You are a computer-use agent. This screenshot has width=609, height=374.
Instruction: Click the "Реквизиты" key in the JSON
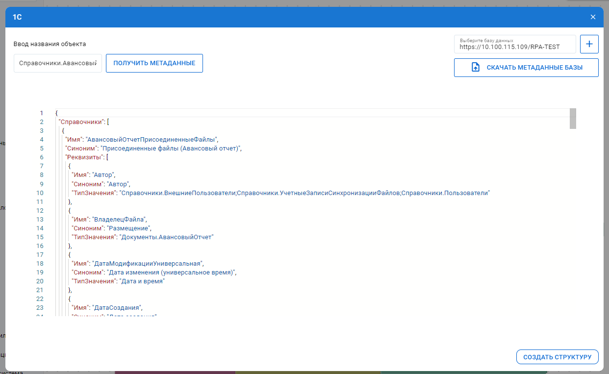pos(84,157)
